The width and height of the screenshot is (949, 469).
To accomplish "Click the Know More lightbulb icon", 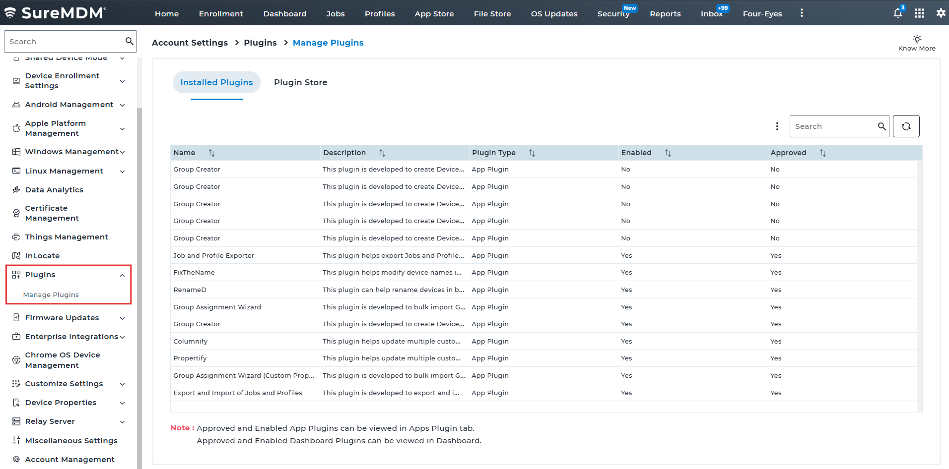I will coord(917,39).
